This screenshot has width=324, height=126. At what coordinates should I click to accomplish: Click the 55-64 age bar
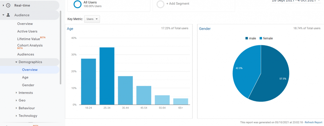pyautogui.click(x=162, y=100)
